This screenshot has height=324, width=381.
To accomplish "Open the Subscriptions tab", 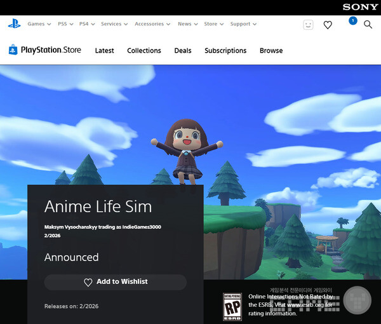I will pos(225,51).
